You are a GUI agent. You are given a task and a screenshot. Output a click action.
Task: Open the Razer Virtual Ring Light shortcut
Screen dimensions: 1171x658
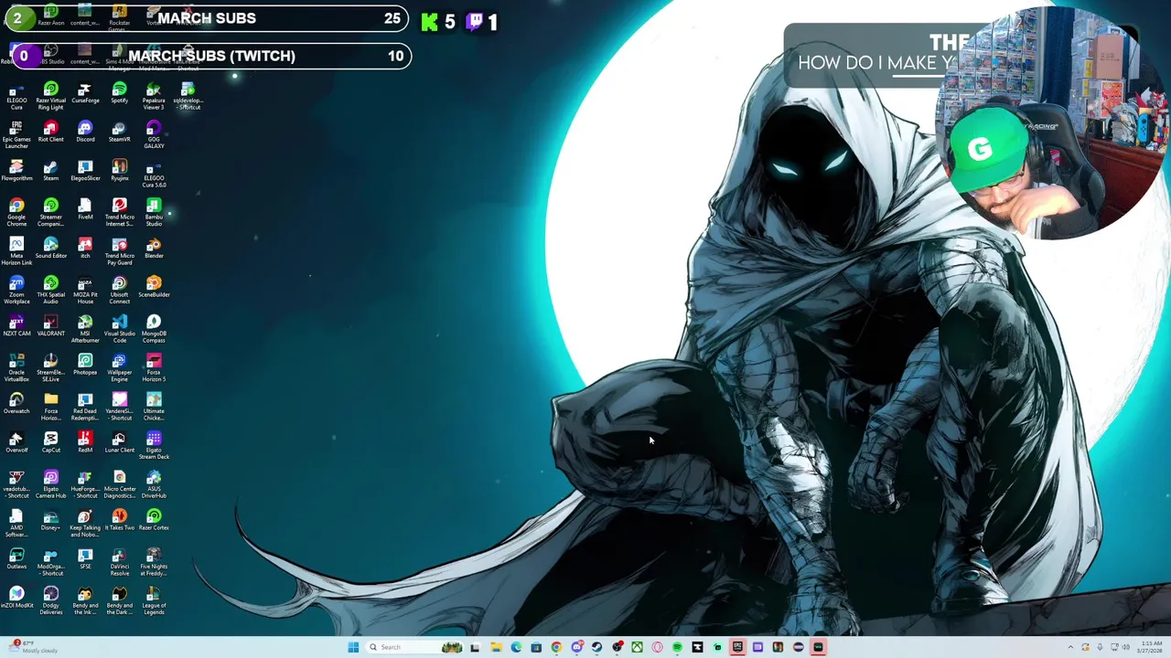tap(50, 95)
